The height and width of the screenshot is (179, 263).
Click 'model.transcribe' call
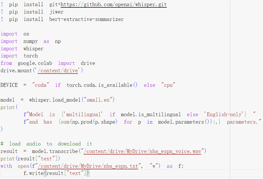pyautogui.click(x=55, y=151)
